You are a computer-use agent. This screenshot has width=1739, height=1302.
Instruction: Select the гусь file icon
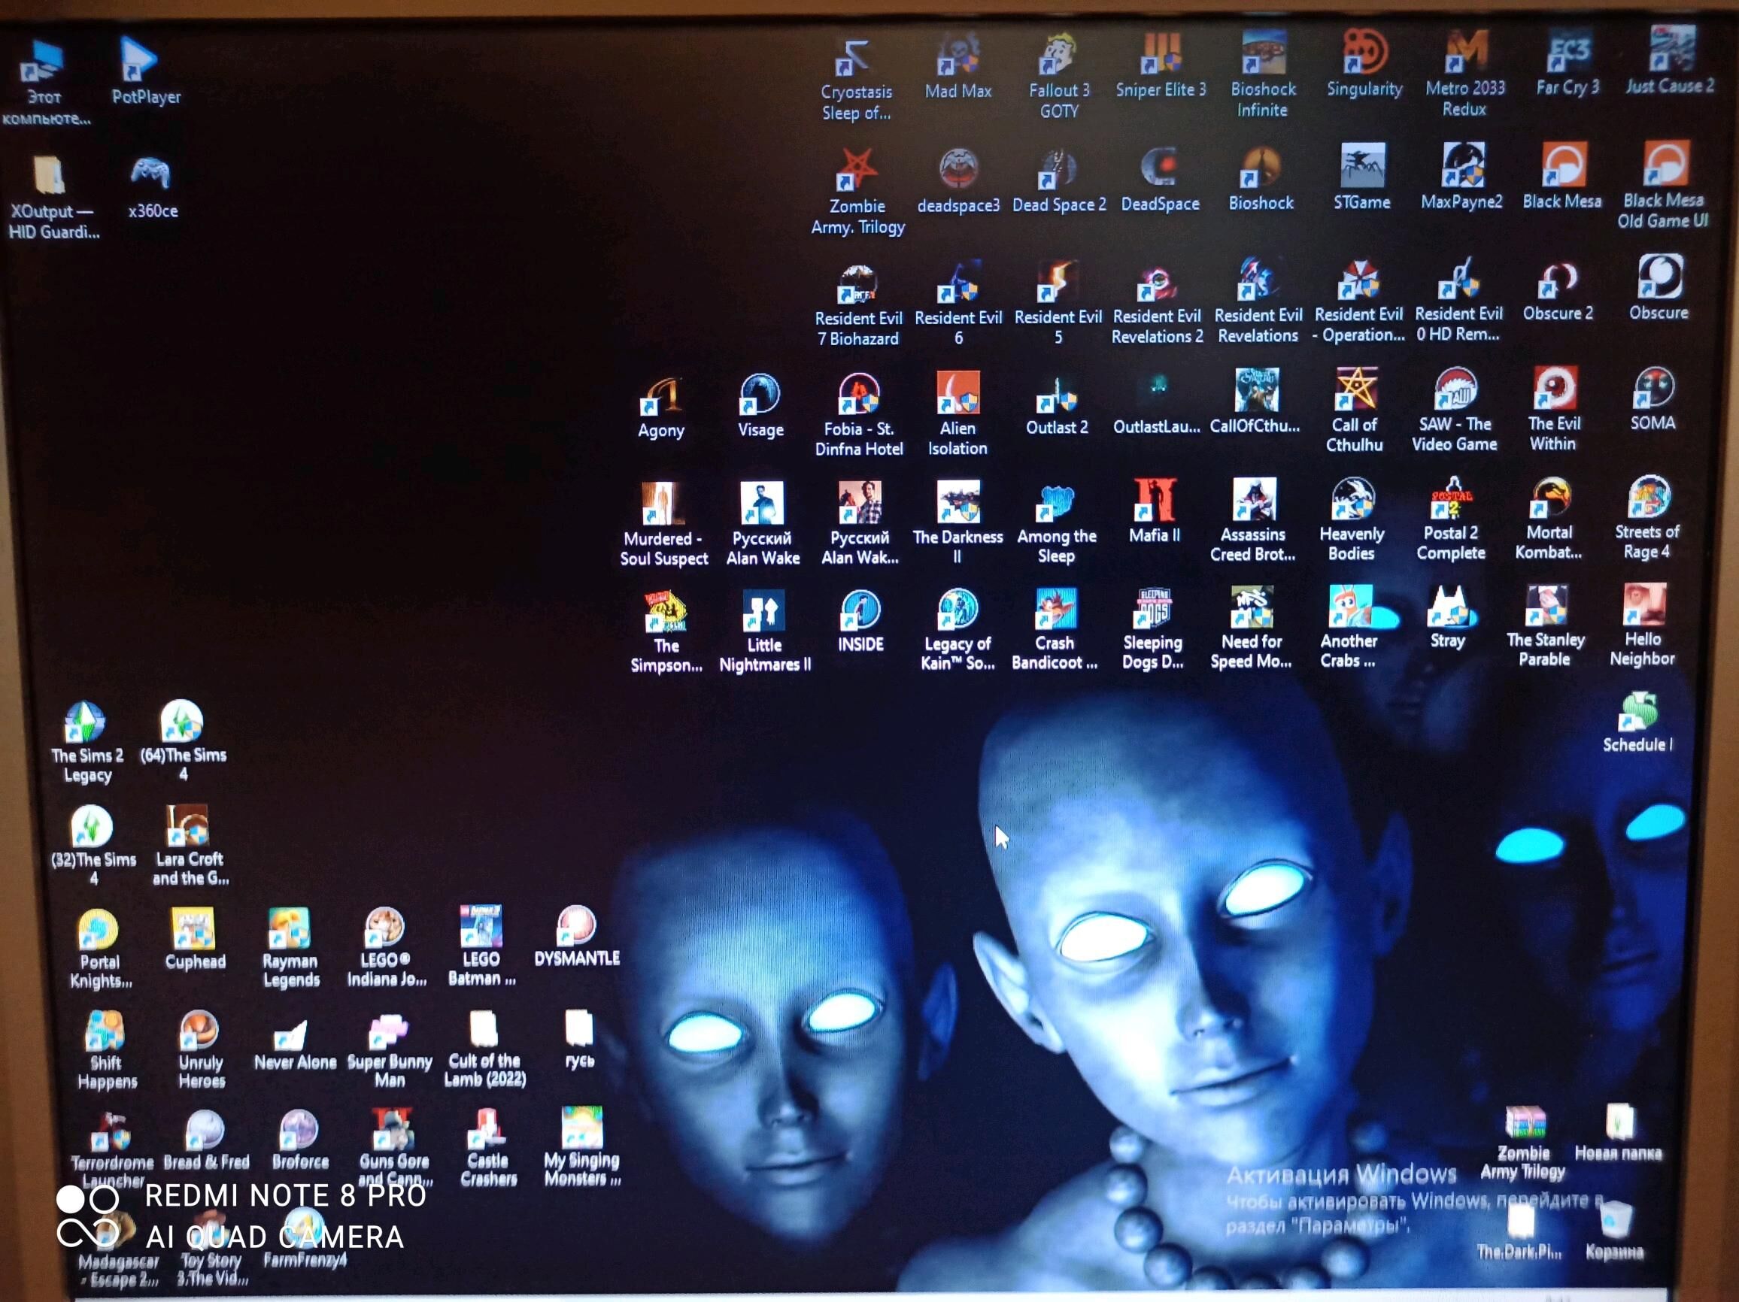[578, 1028]
